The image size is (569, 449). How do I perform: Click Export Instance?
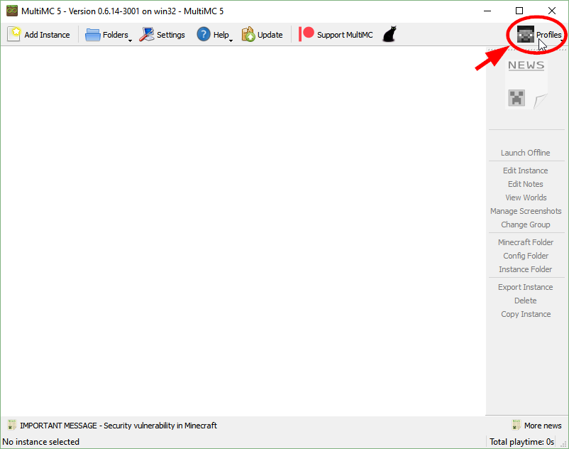(x=526, y=287)
